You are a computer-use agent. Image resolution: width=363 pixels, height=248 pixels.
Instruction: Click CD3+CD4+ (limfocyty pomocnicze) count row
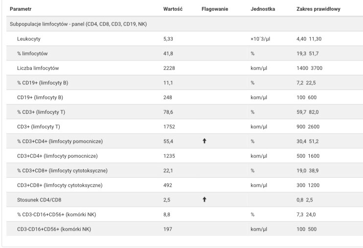click(184, 156)
